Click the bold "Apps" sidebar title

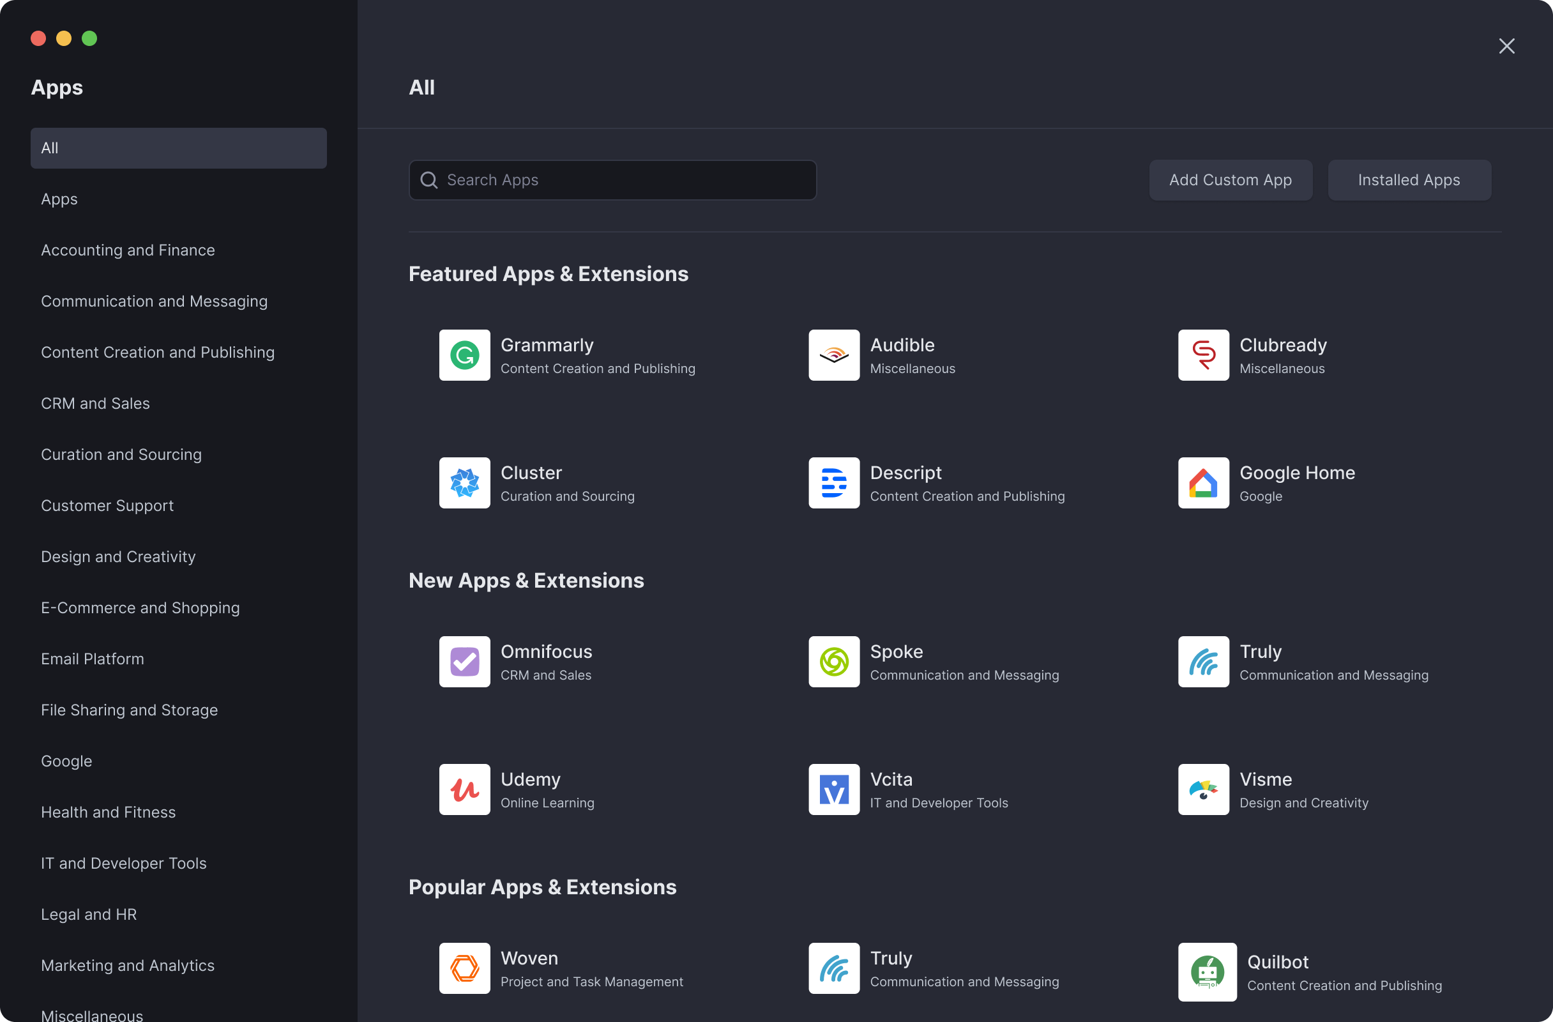click(57, 88)
